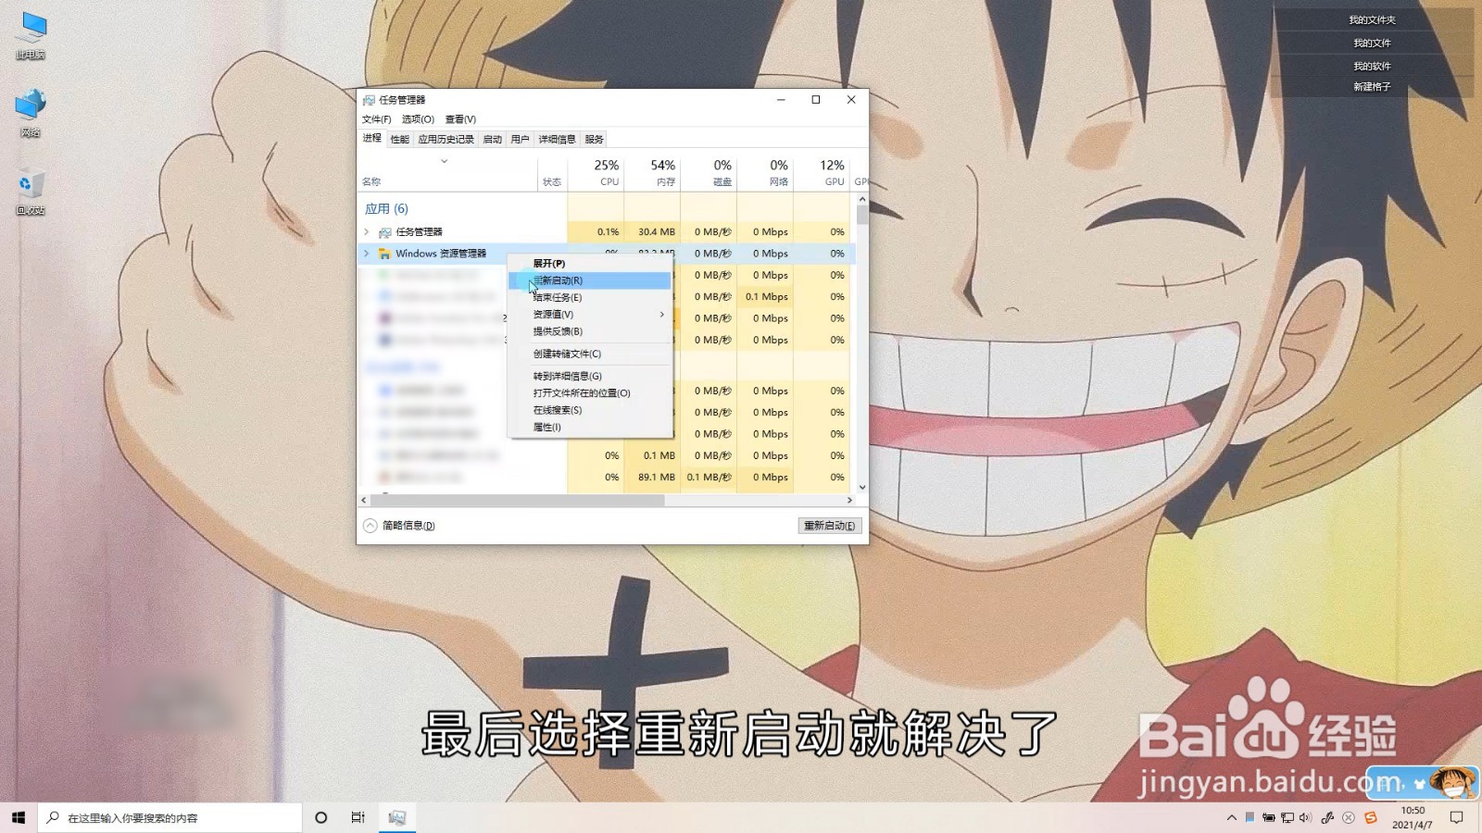Screen dimensions: 1482x833
Task: Sort by the CPU column header
Action: point(596,173)
